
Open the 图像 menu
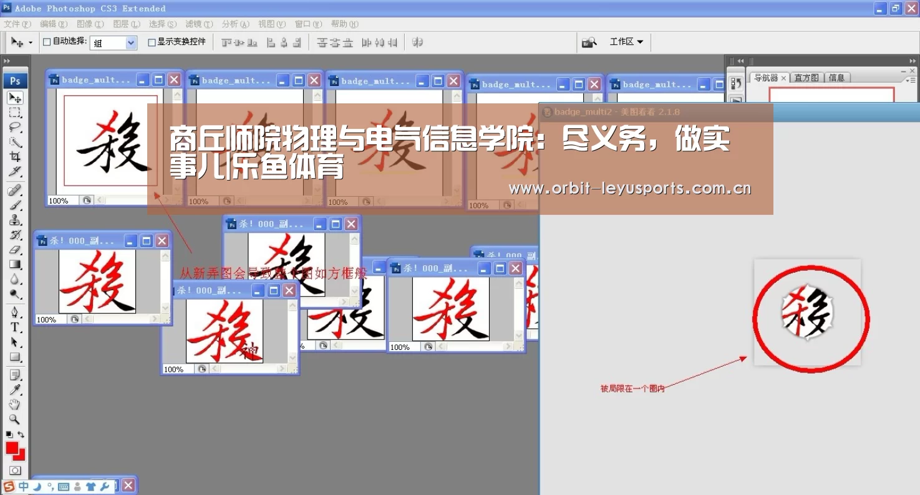pyautogui.click(x=90, y=24)
